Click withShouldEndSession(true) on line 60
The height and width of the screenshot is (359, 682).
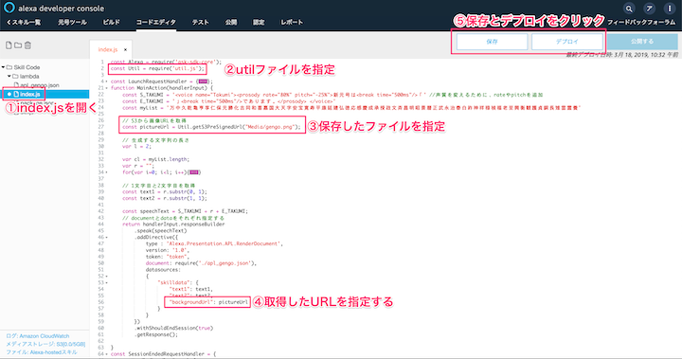click(x=174, y=328)
